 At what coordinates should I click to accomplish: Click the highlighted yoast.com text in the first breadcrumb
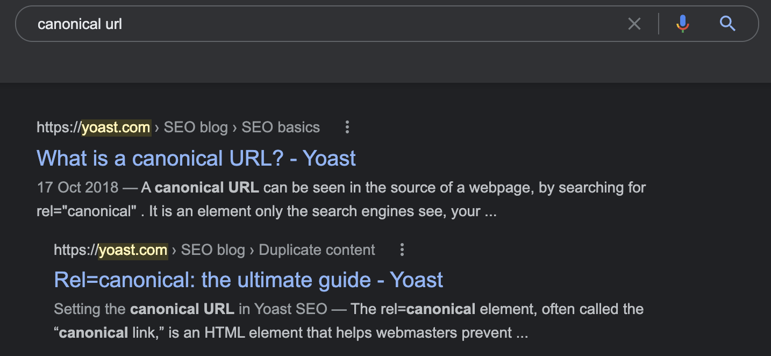click(116, 127)
